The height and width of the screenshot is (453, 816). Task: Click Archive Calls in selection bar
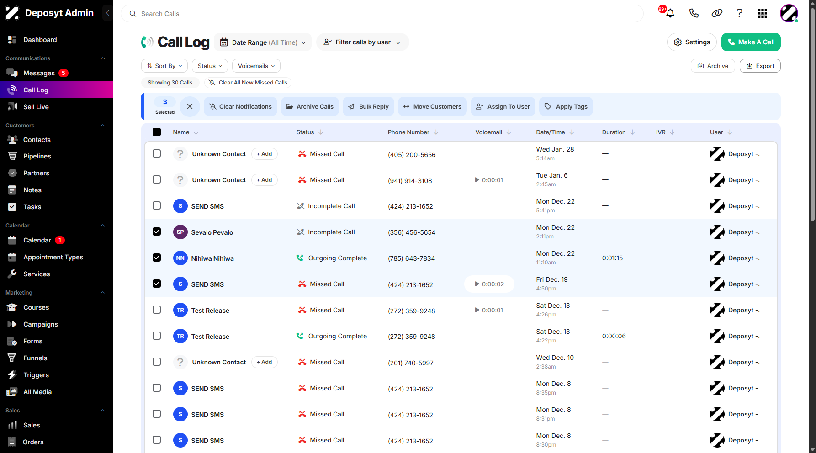[310, 106]
